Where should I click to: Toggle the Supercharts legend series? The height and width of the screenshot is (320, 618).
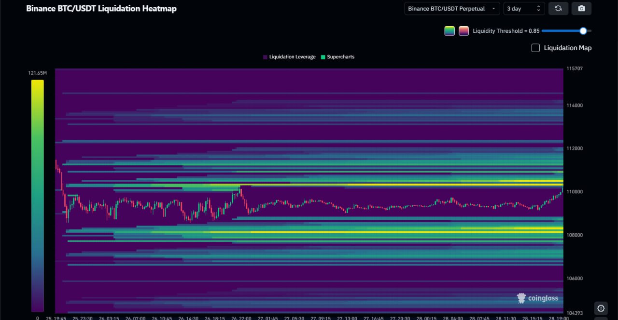click(337, 57)
